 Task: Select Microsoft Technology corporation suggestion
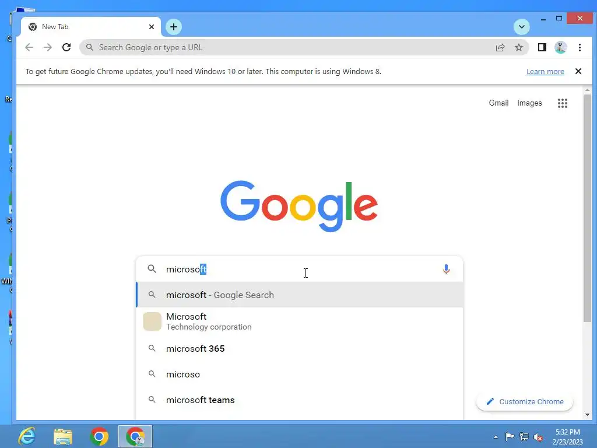tap(300, 321)
